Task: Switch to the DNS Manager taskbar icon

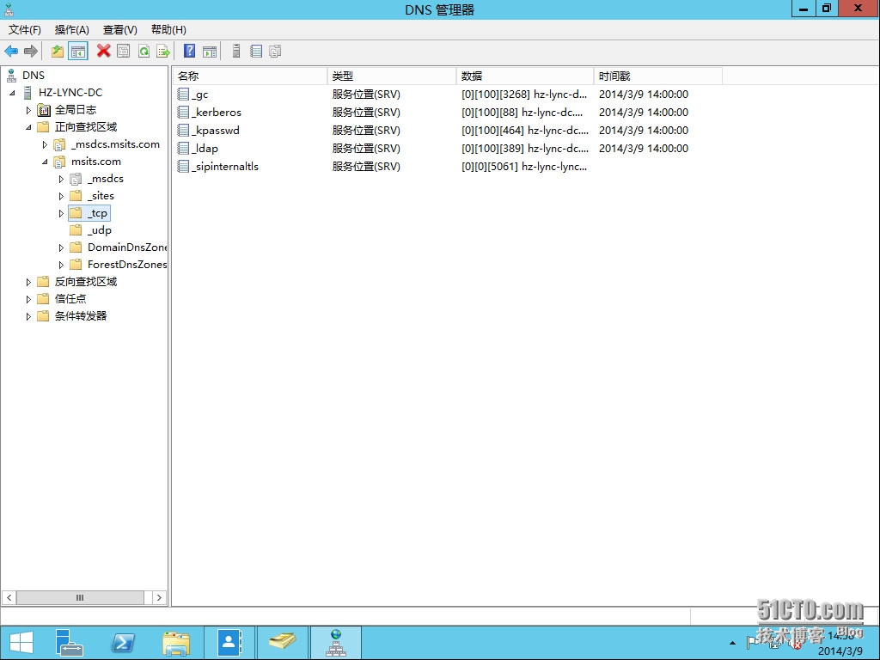Action: [336, 643]
